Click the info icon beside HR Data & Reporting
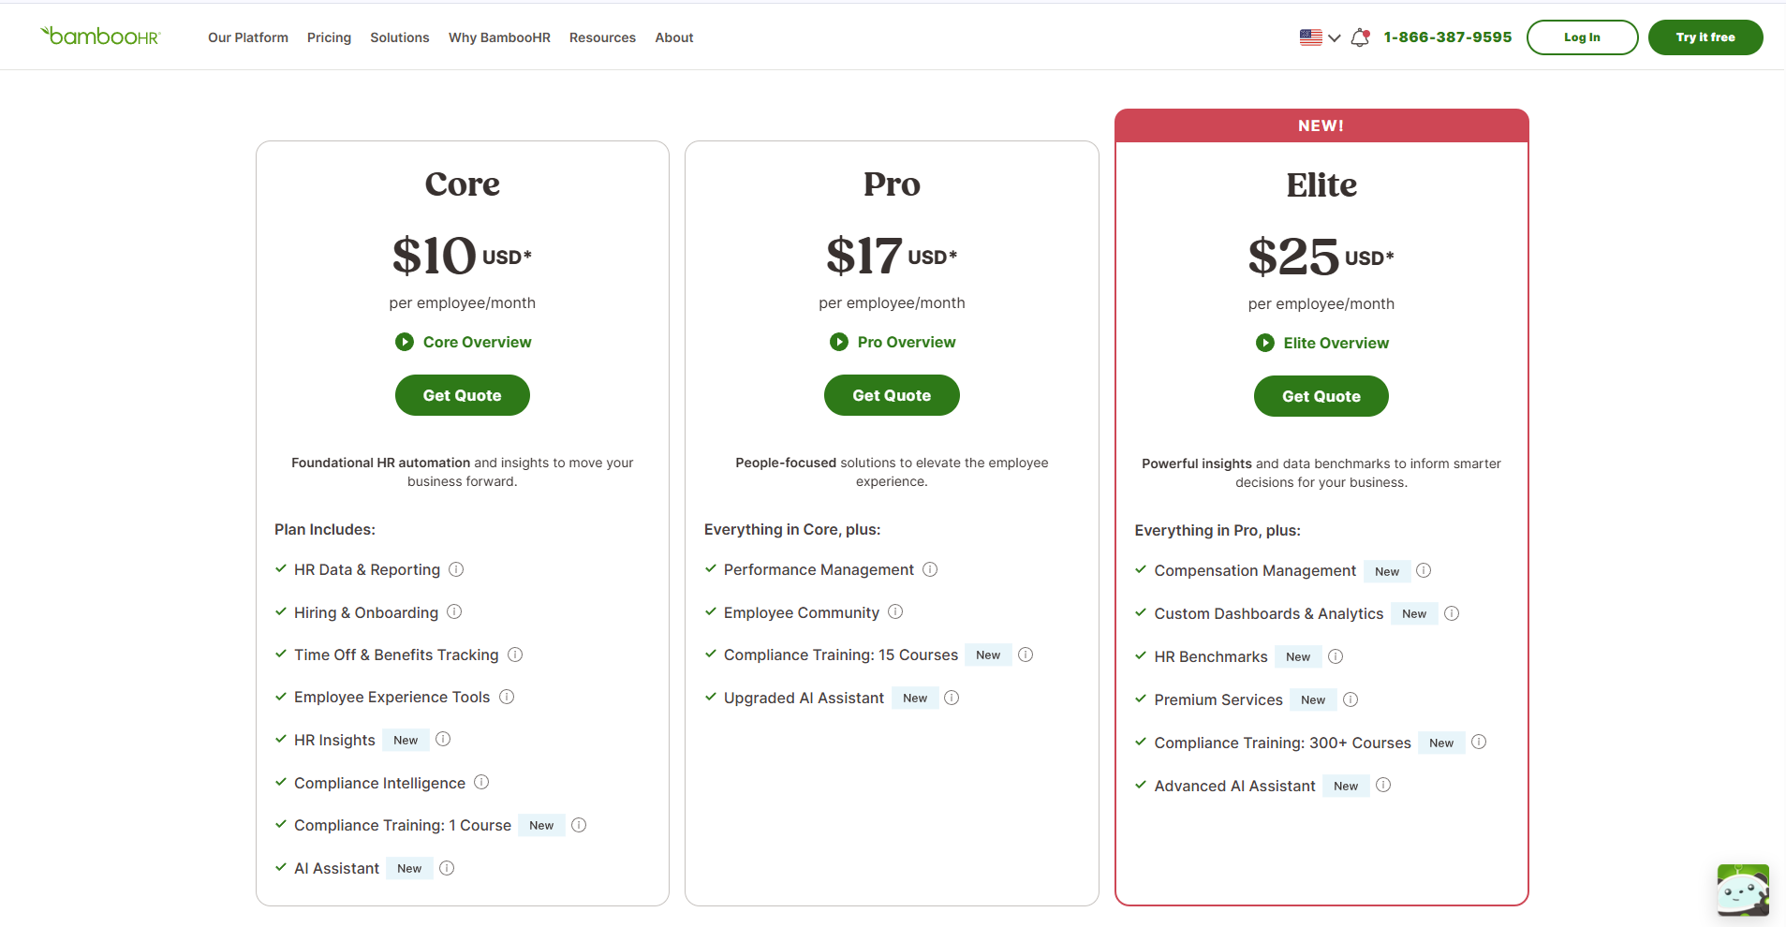1786x927 pixels. tap(456, 569)
